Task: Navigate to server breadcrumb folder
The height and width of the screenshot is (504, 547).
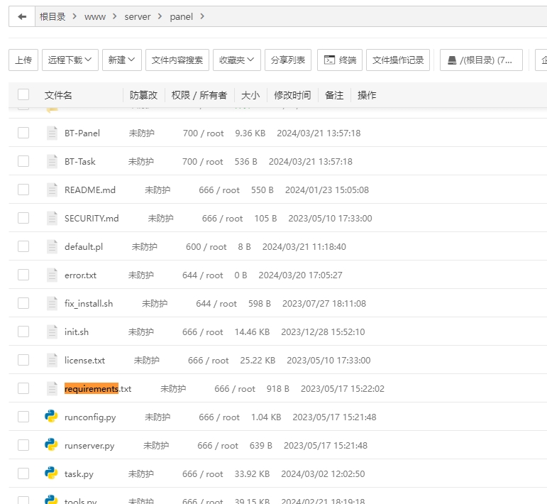Action: [x=138, y=17]
